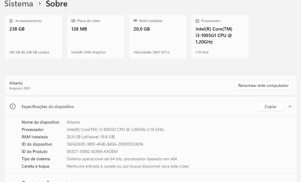Image resolution: width=301 pixels, height=182 pixels.
Task: Click the 20,0 GB RAM card value
Action: tap(142, 29)
